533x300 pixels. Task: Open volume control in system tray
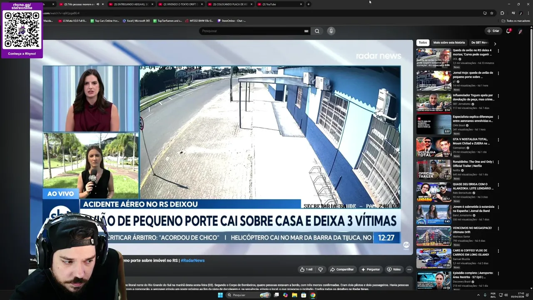(506, 295)
